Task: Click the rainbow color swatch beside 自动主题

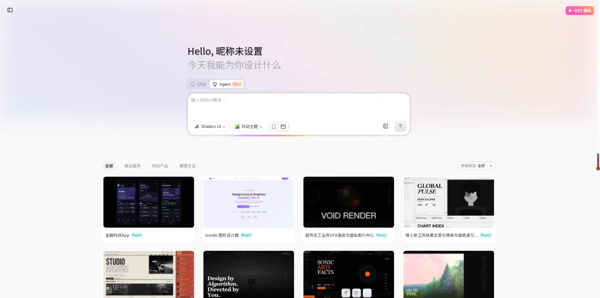Action: pyautogui.click(x=237, y=126)
